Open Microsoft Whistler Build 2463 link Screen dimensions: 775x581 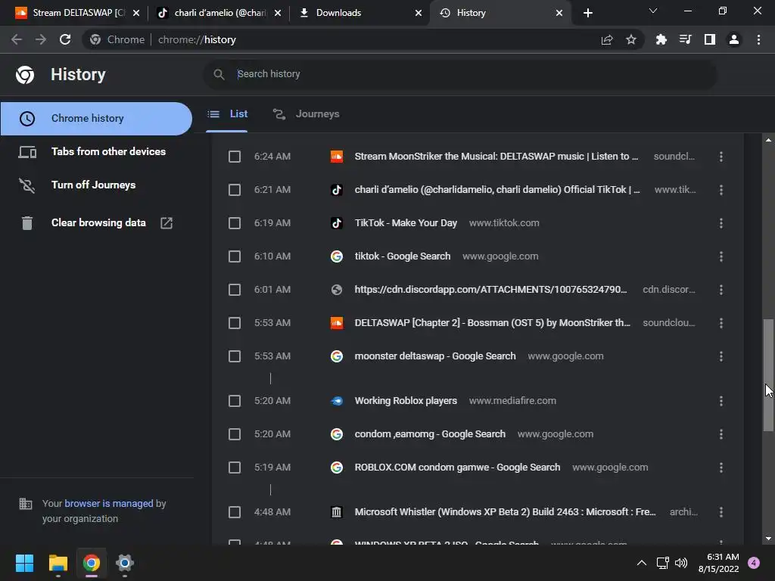pos(505,512)
